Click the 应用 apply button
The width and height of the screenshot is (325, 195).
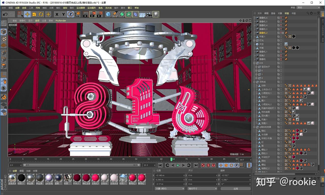236,189
